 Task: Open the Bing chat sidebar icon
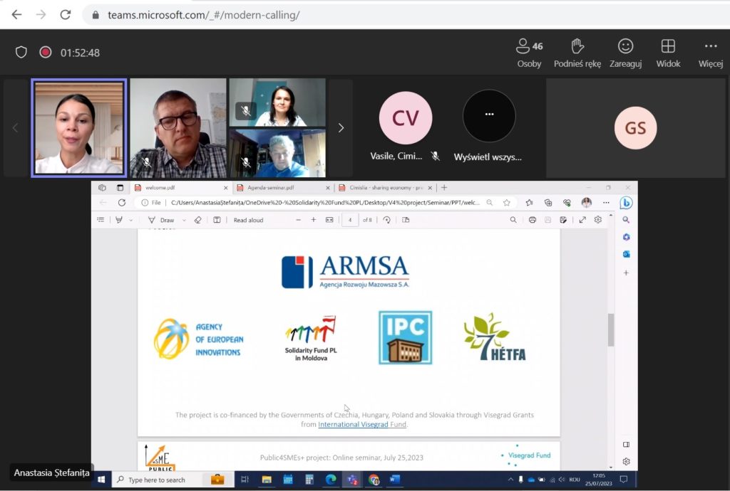626,203
